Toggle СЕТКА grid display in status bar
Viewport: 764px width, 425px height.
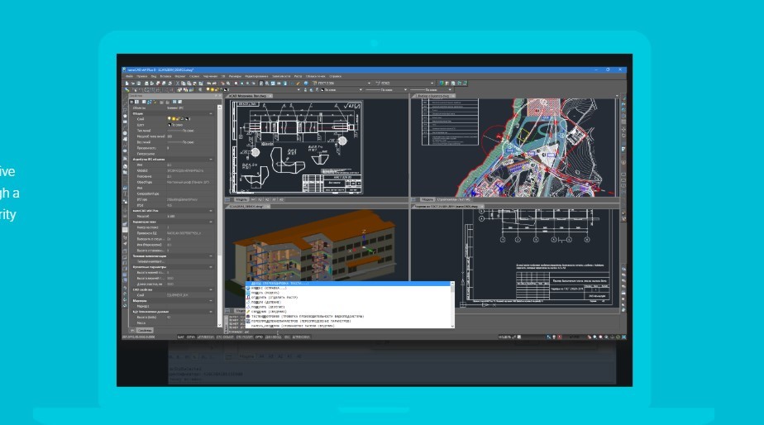tap(193, 337)
